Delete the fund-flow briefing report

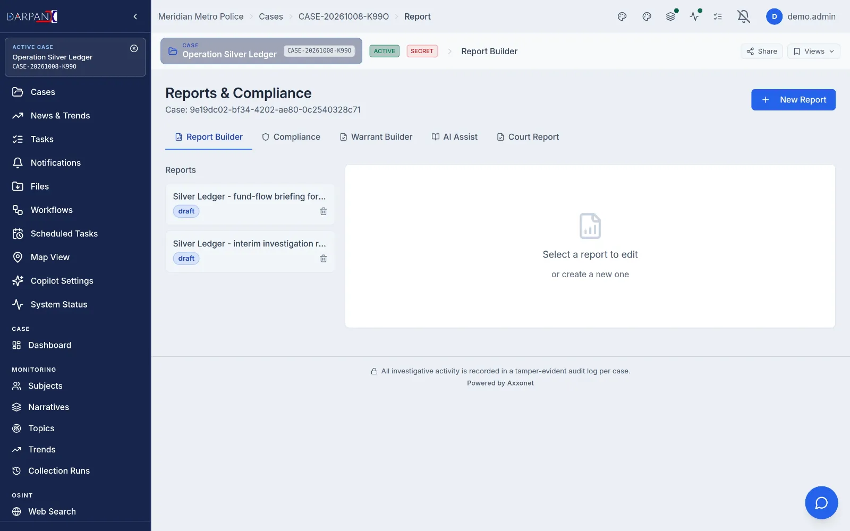pos(324,211)
